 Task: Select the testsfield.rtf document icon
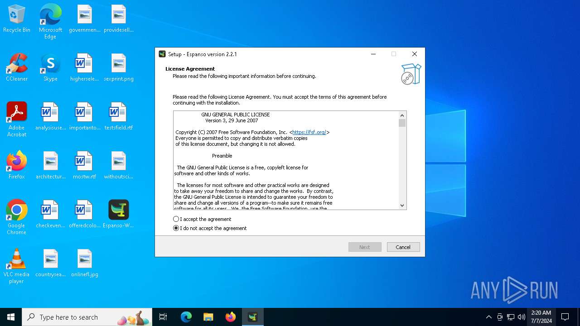click(x=119, y=117)
